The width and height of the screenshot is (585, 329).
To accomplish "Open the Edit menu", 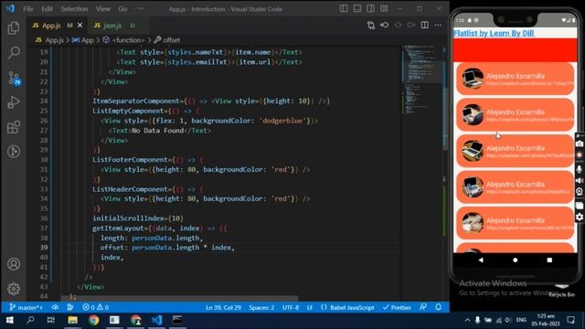I will (47, 9).
